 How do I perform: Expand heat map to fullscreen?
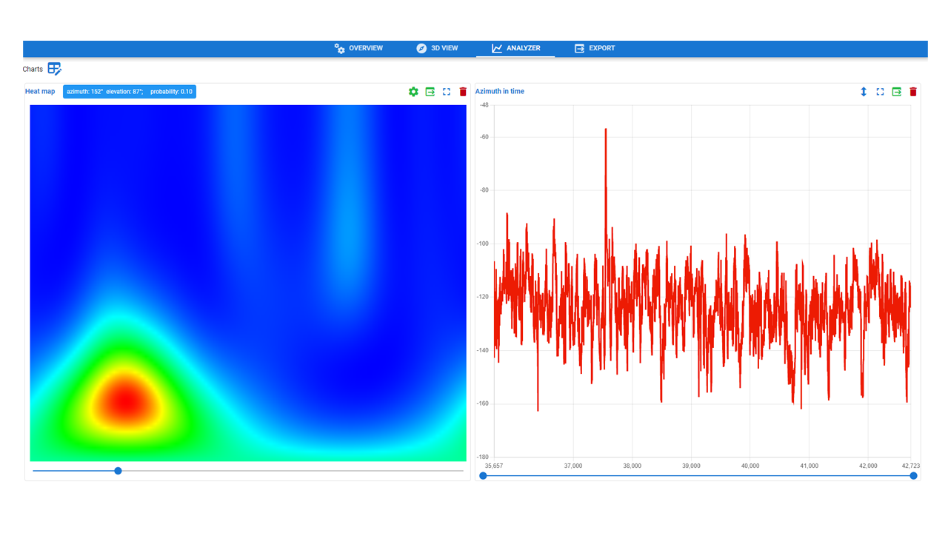point(447,92)
